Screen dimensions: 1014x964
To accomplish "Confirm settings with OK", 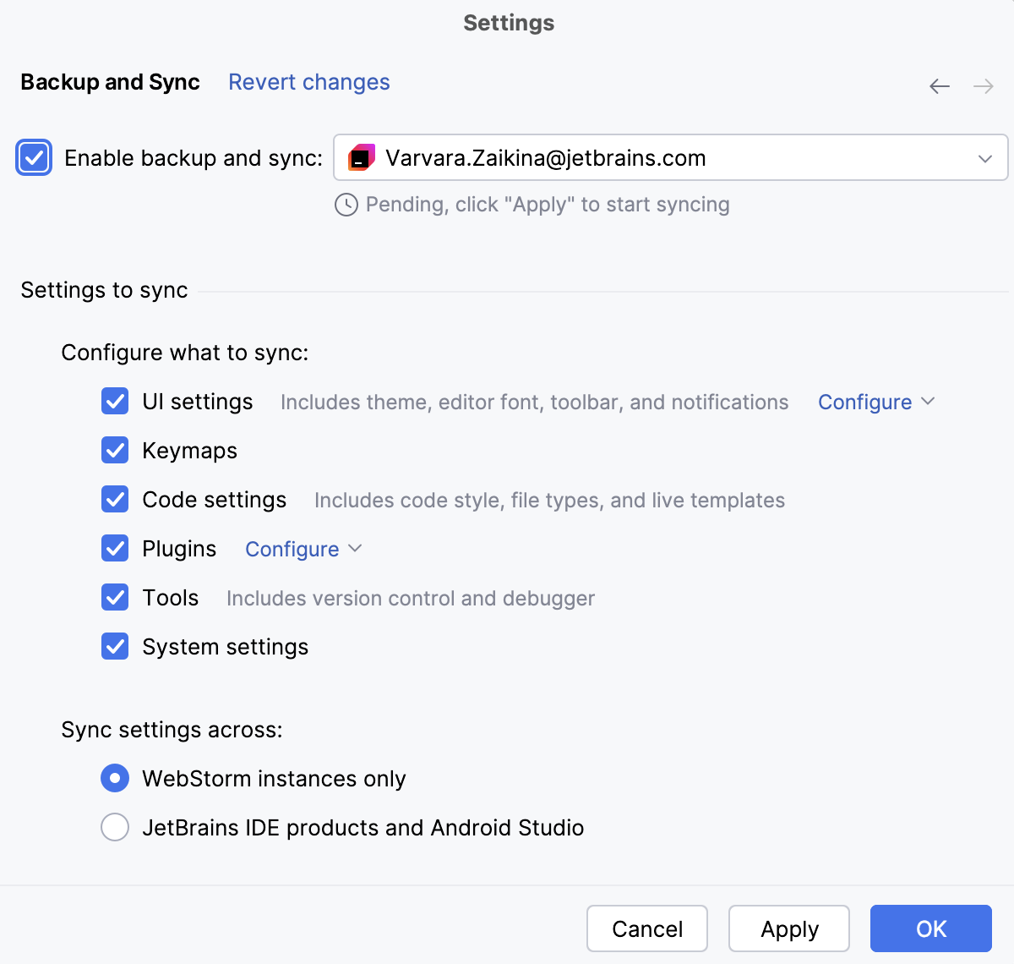I will click(930, 928).
